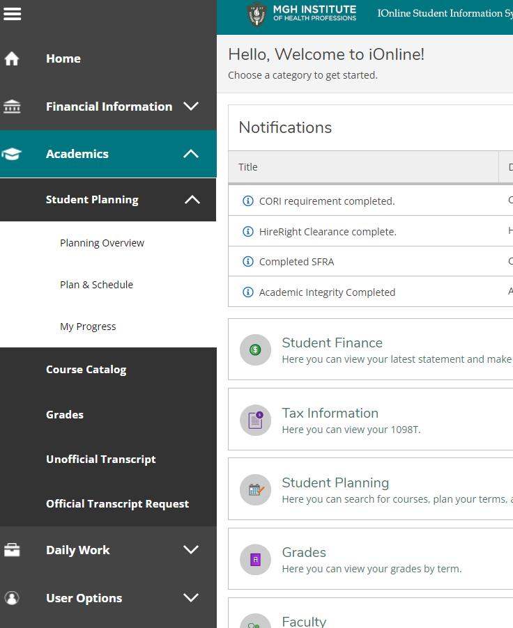Open Planning Overview in the sidebar
The width and height of the screenshot is (513, 628).
click(x=102, y=243)
